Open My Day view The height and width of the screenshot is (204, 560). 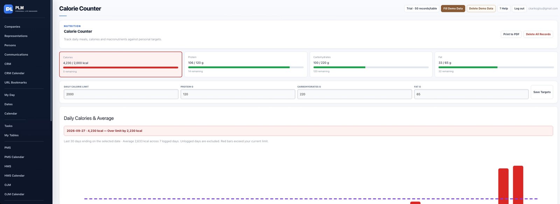(9, 95)
